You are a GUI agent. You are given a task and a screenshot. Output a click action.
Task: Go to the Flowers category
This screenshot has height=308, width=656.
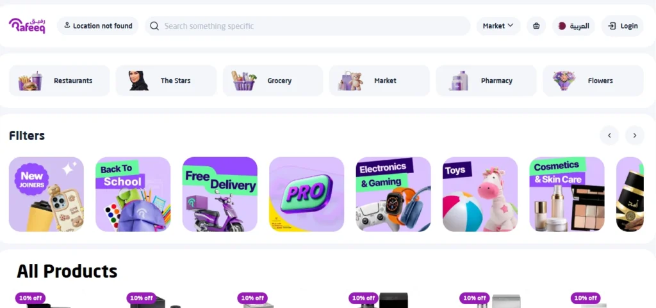tap(593, 81)
